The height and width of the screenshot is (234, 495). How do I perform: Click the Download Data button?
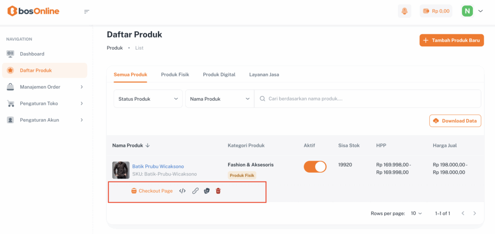pyautogui.click(x=455, y=121)
